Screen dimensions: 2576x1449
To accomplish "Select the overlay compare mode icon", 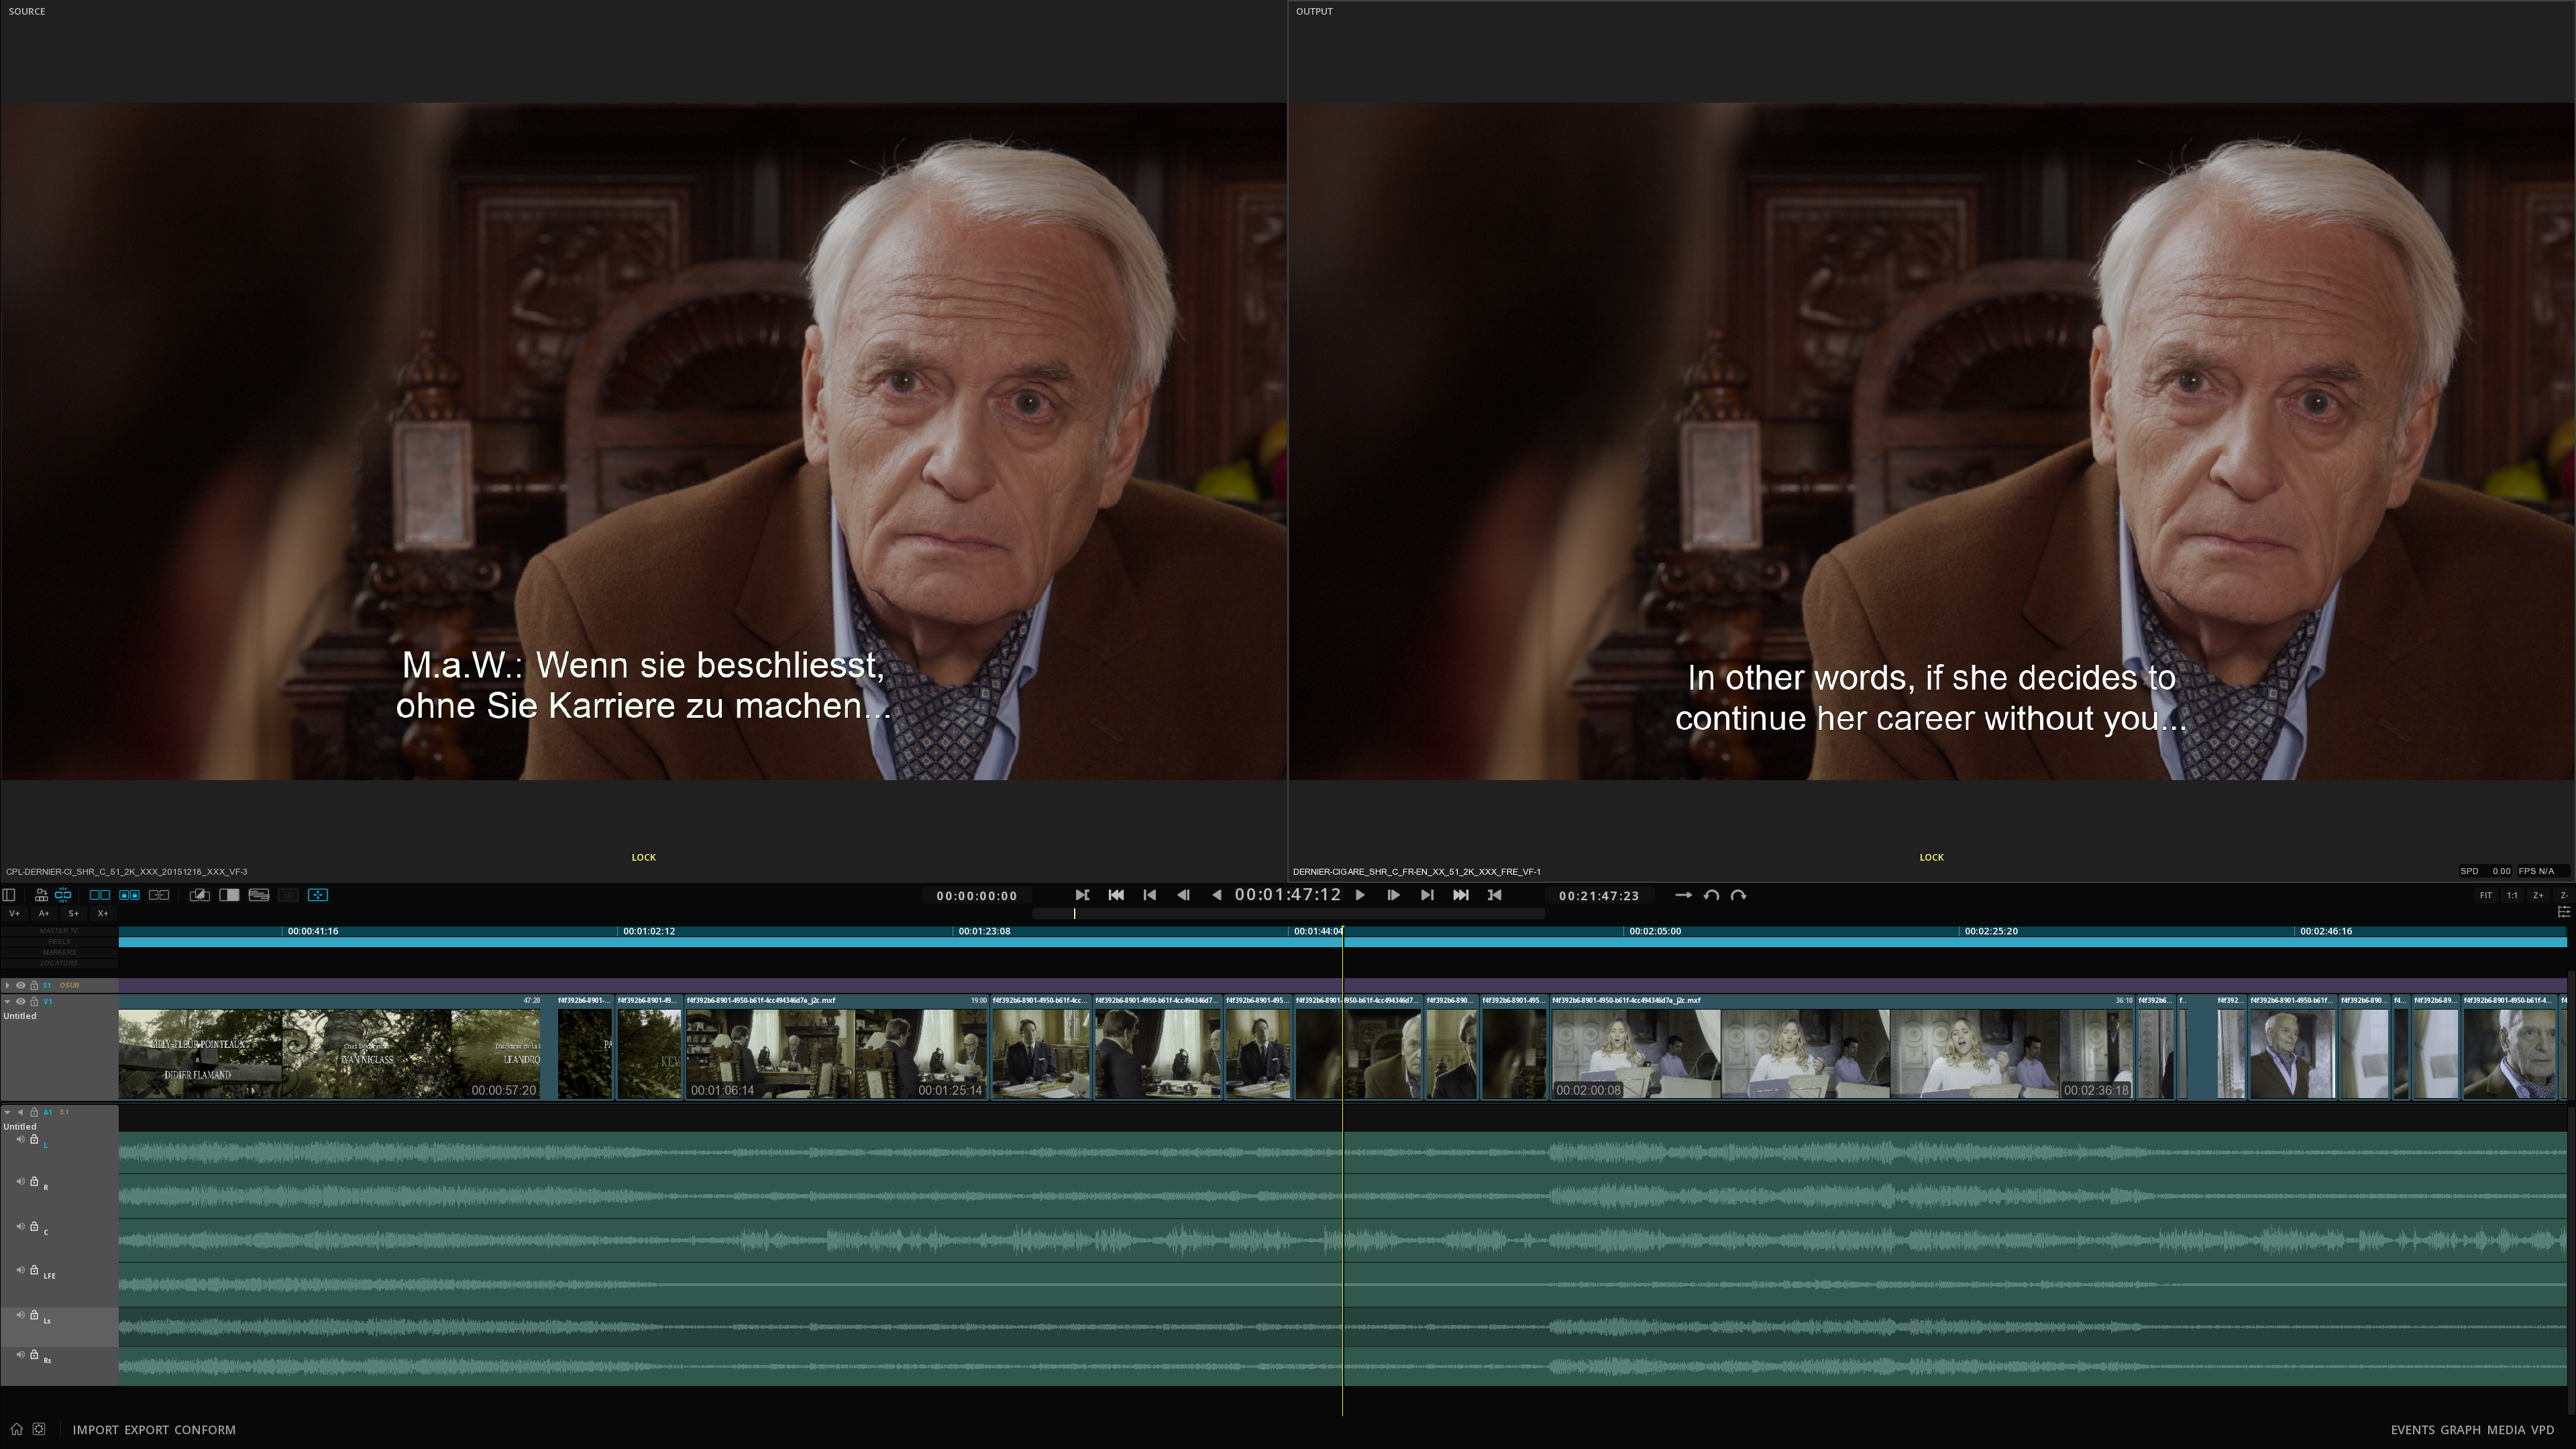I will [x=200, y=895].
